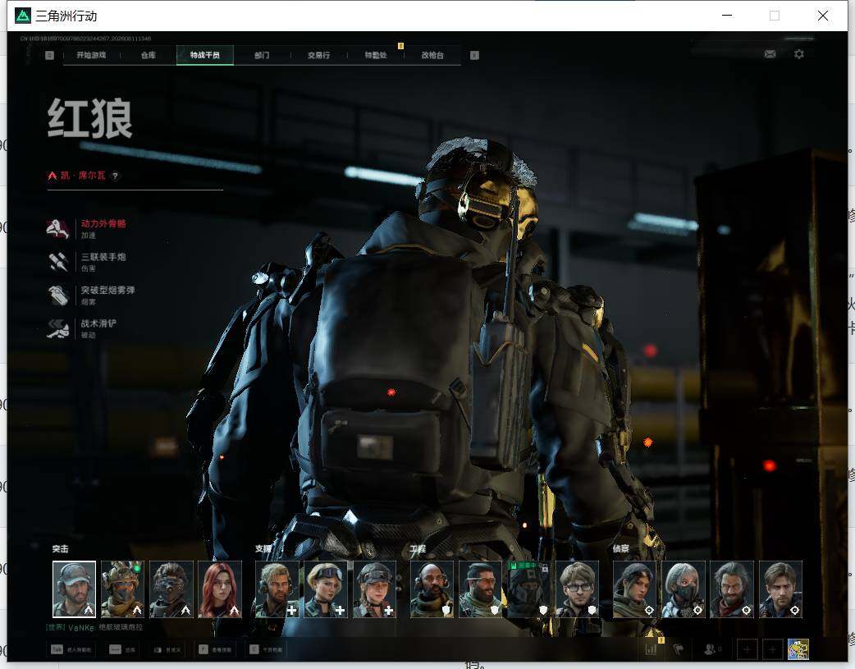Select the red-haired female assault operator
The image size is (855, 669).
(220, 589)
